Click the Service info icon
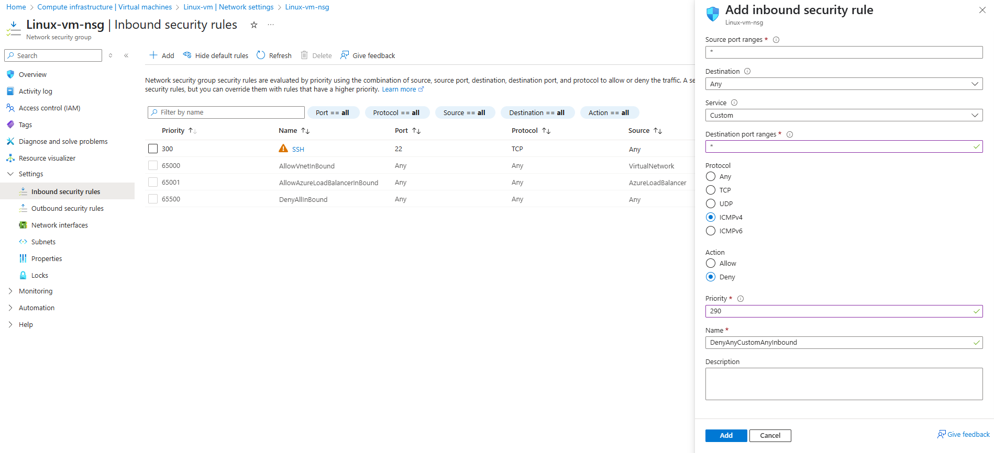 tap(734, 103)
